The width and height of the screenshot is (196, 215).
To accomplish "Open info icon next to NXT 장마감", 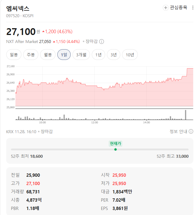I will click(x=102, y=42).
